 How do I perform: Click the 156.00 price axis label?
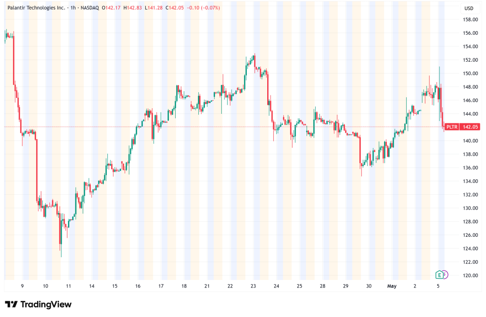tap(470, 33)
